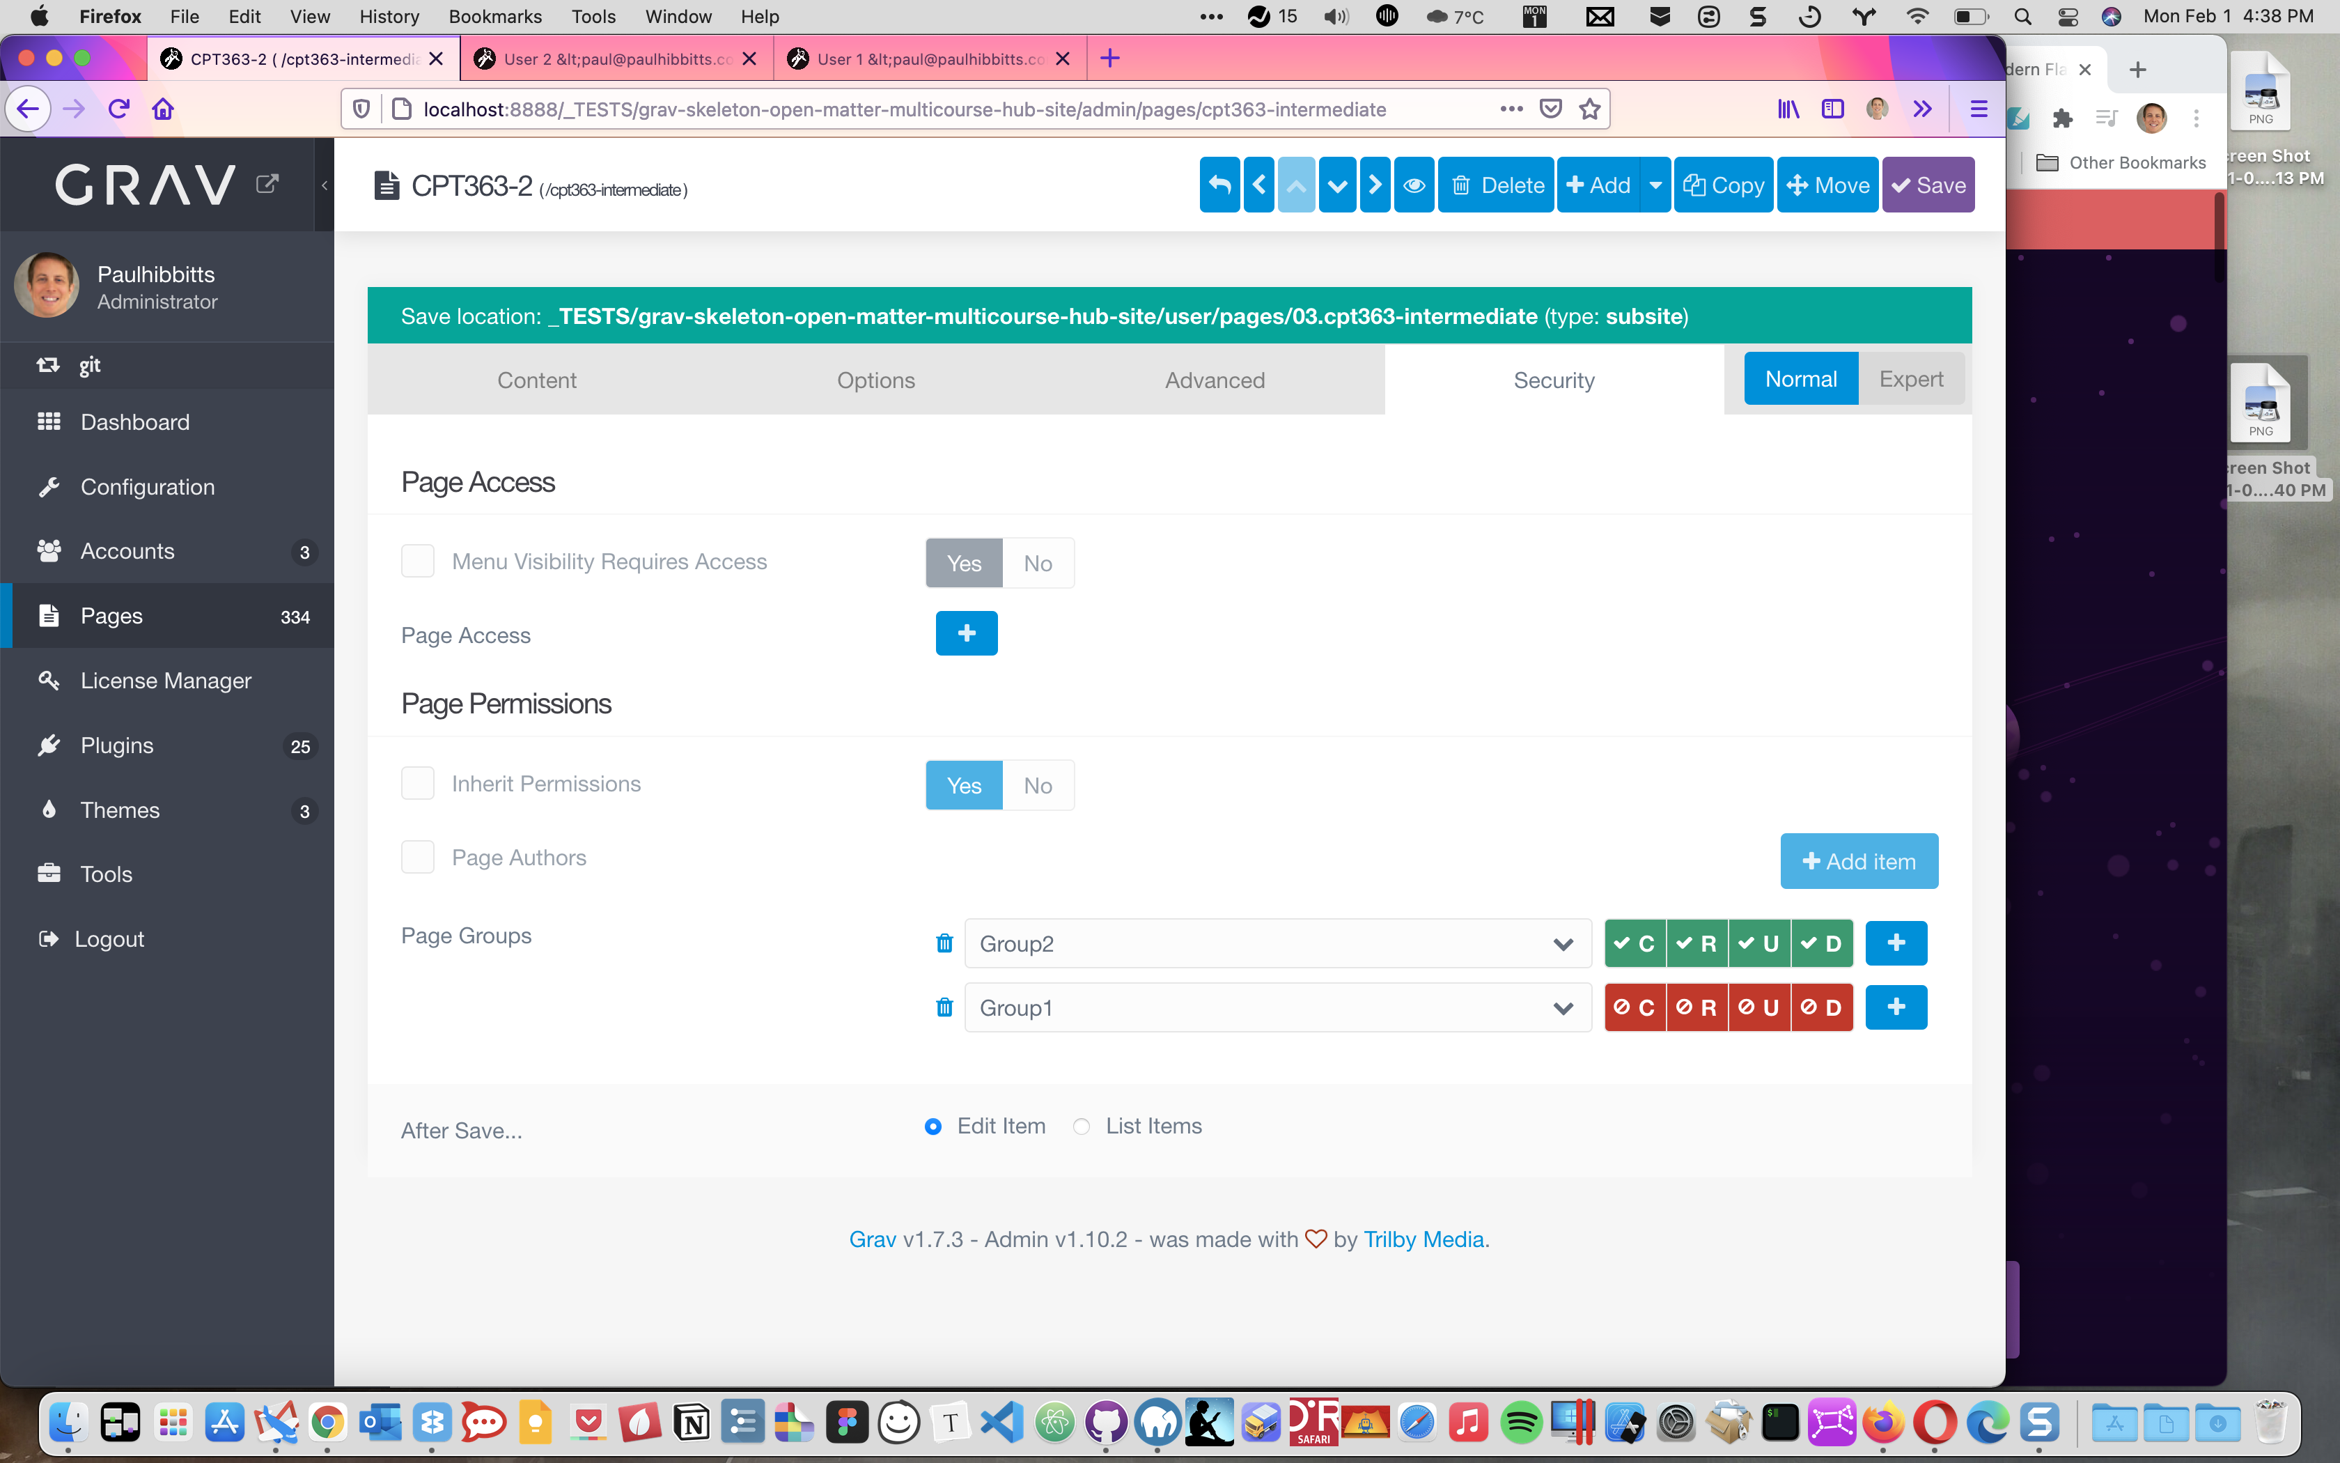This screenshot has width=2340, height=1463.
Task: Expand the Add button dropdown arrow
Action: click(1655, 185)
